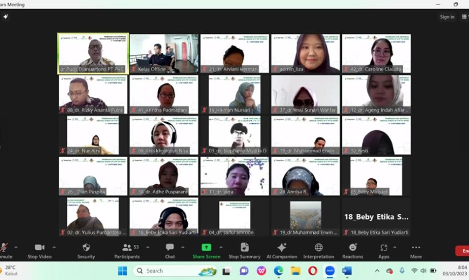This screenshot has width=469, height=280.
Task: Open the Participants panel showing 53
Action: (x=127, y=251)
